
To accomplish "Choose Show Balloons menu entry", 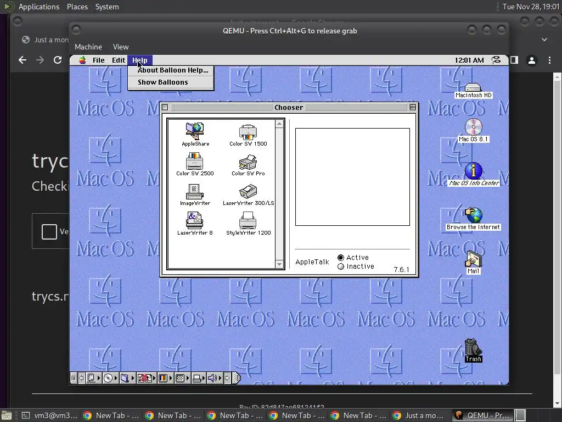I will pos(171,82).
